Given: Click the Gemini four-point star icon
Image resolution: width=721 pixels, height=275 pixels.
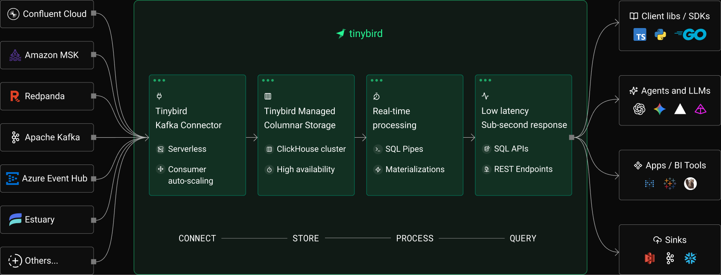Looking at the screenshot, I should (660, 109).
